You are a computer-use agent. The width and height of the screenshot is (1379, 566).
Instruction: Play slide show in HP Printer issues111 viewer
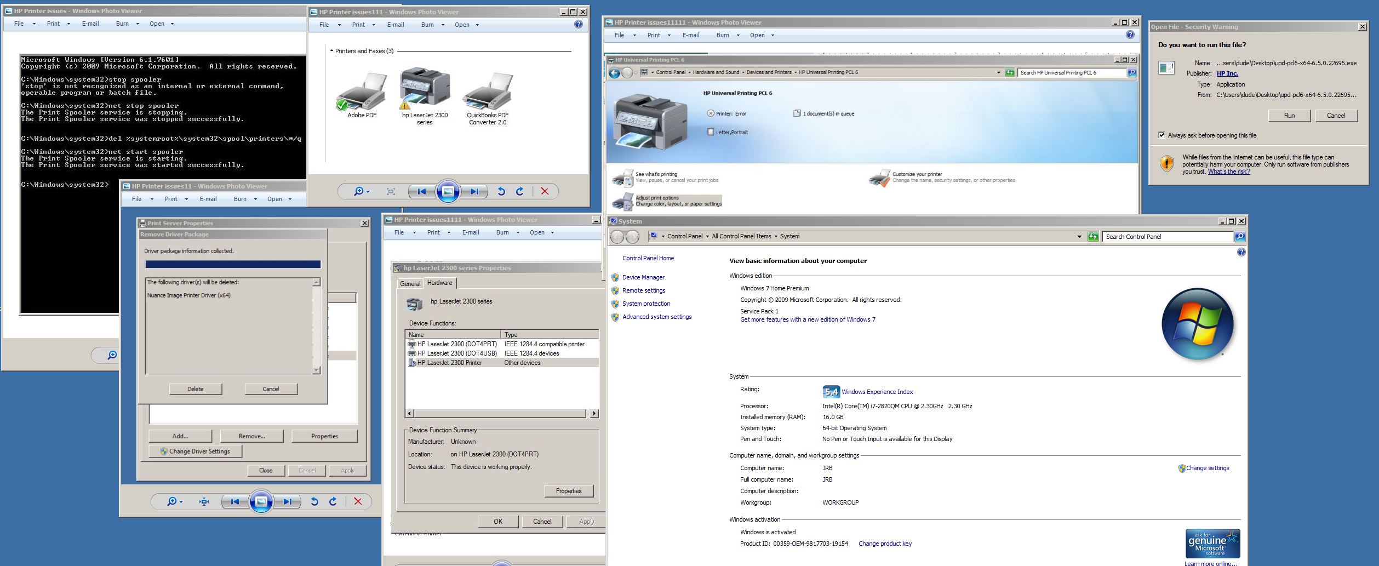pyautogui.click(x=448, y=191)
